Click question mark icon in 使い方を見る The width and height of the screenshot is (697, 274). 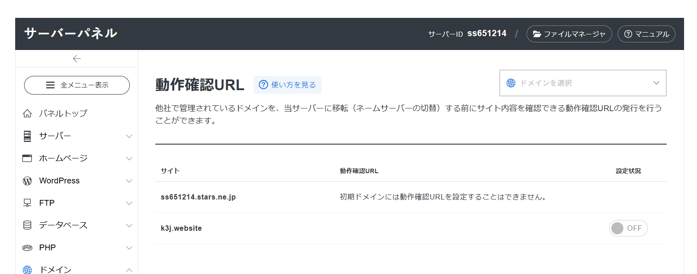coord(263,85)
